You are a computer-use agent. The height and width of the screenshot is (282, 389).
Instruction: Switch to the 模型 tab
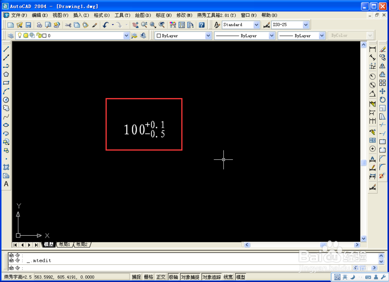pyautogui.click(x=49, y=245)
